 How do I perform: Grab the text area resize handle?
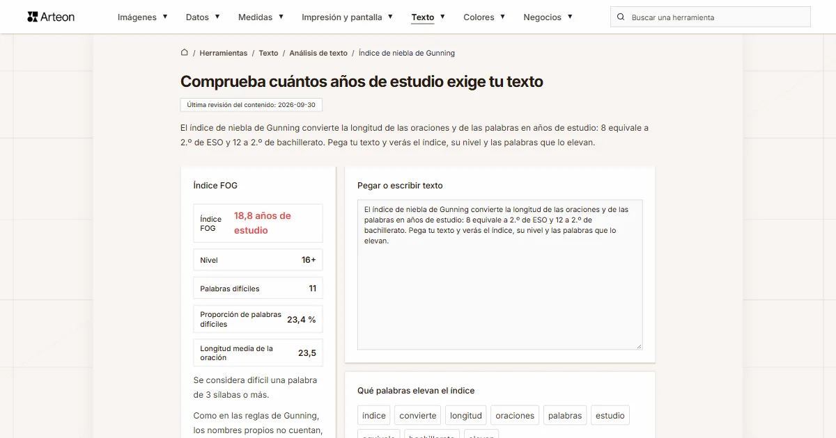tap(638, 346)
